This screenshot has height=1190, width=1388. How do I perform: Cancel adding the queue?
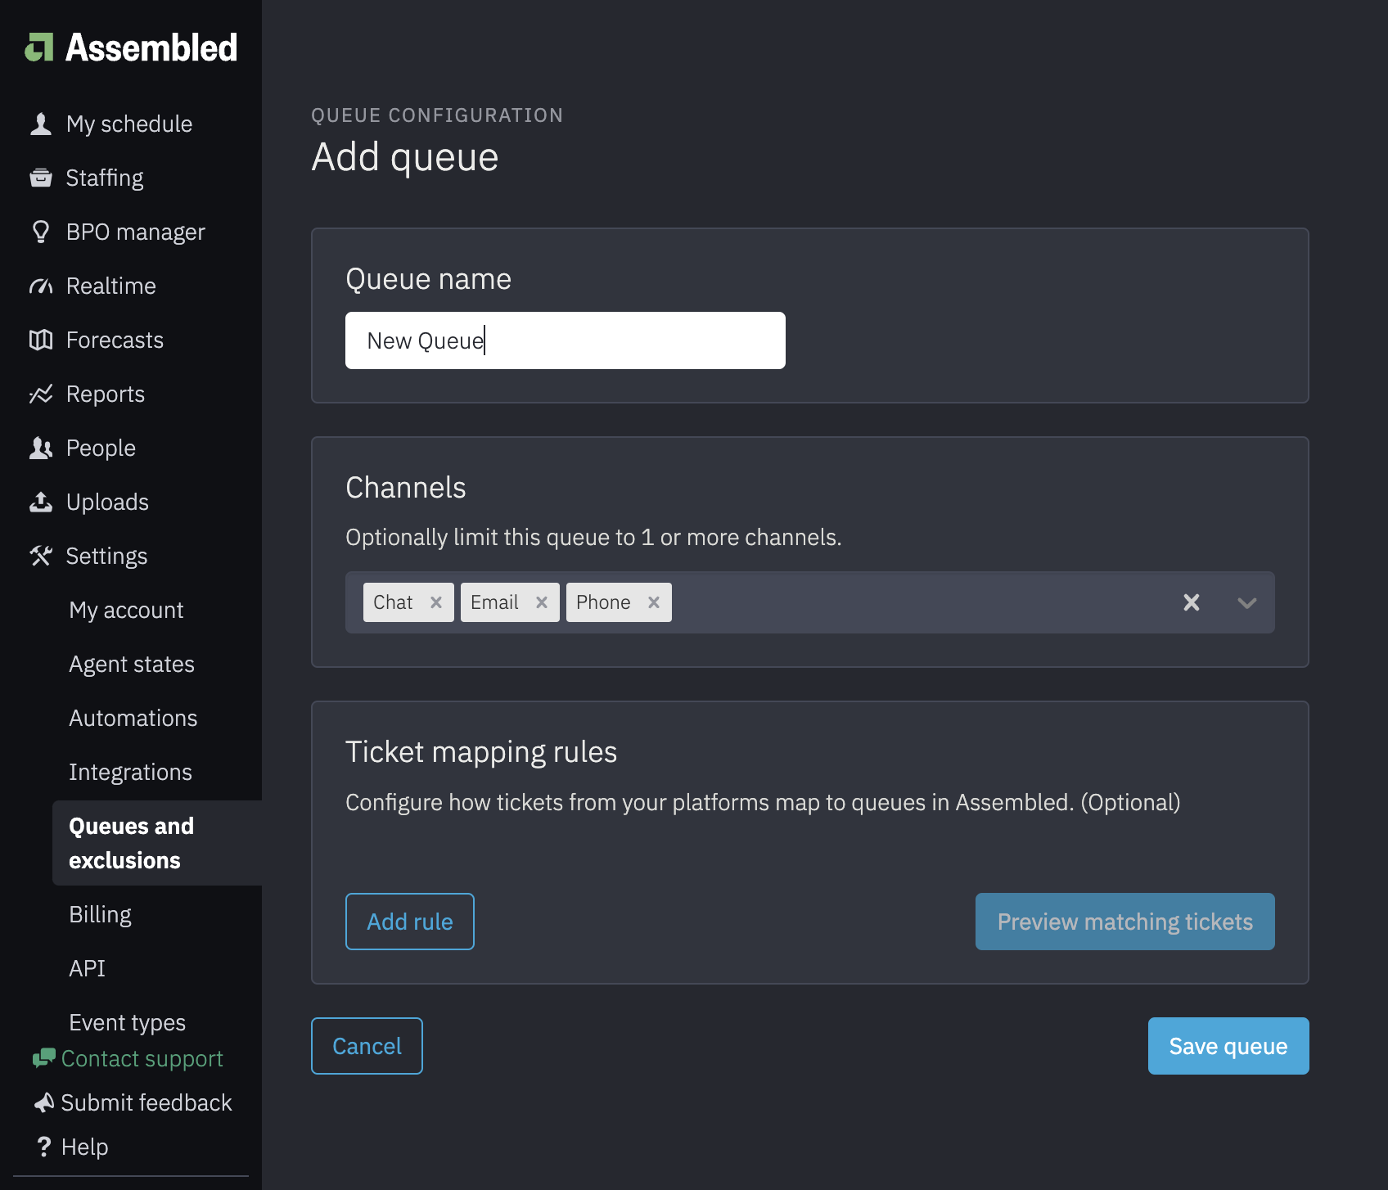click(367, 1046)
